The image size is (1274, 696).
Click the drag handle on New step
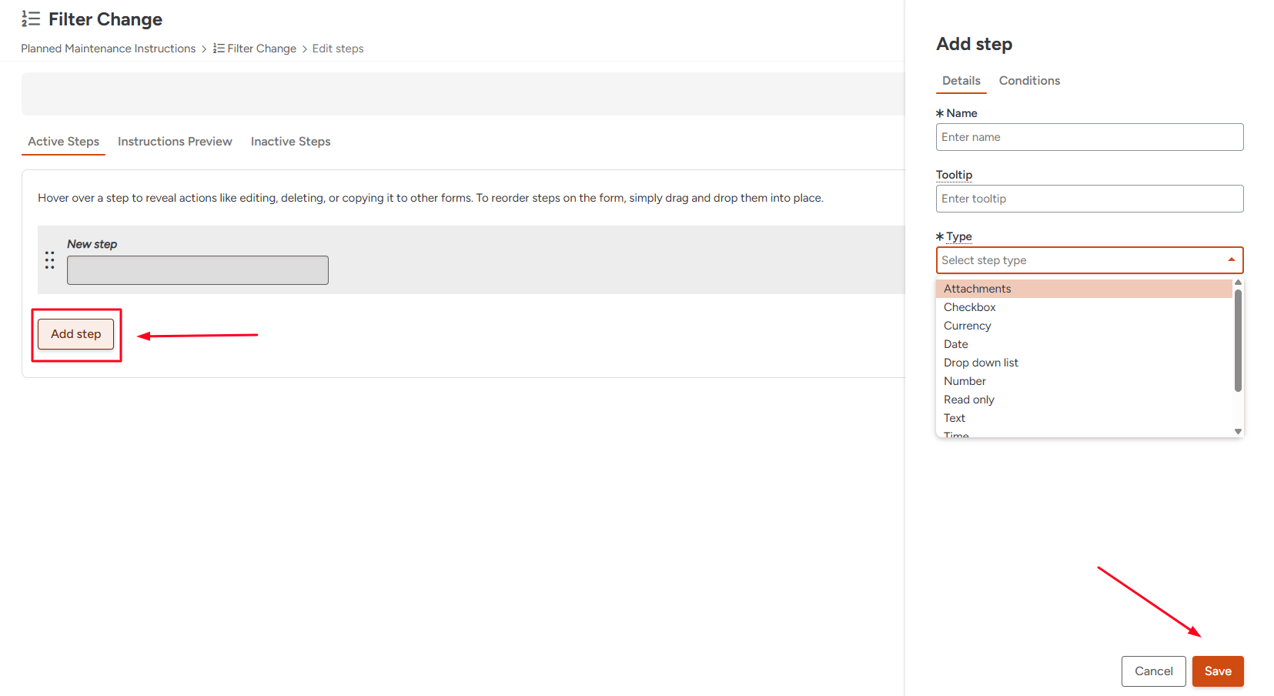tap(50, 260)
